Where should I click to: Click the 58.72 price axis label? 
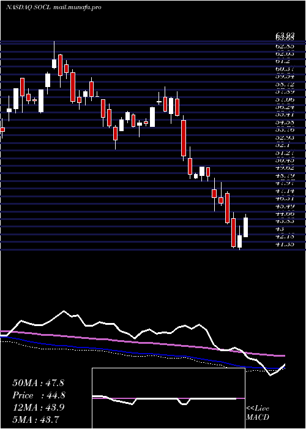click(x=285, y=85)
